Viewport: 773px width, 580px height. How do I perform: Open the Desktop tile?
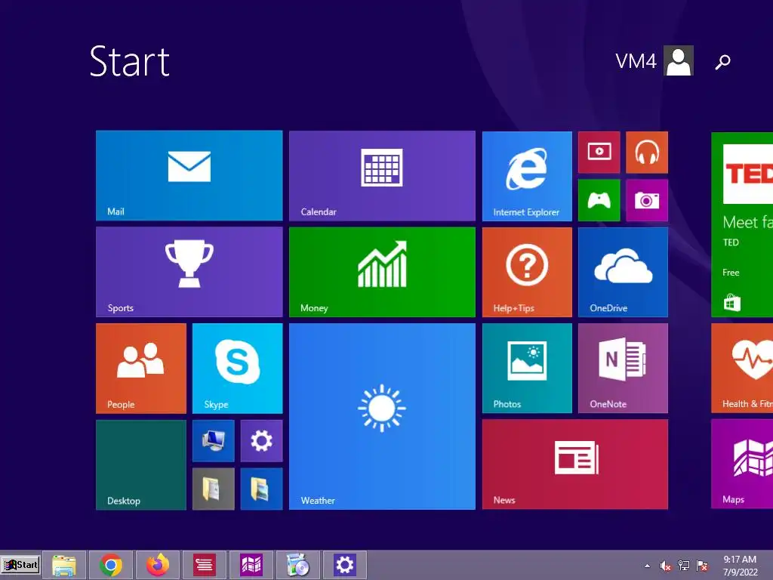(x=141, y=464)
